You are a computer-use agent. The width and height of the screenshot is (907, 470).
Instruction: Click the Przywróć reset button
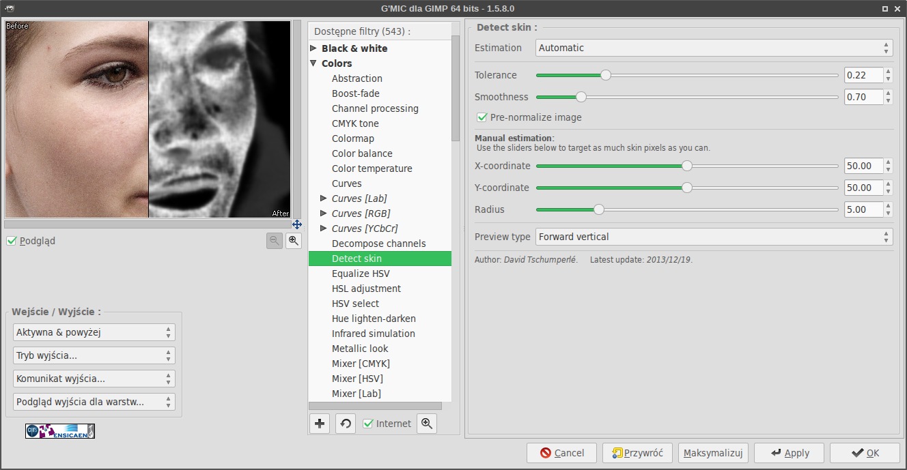637,453
